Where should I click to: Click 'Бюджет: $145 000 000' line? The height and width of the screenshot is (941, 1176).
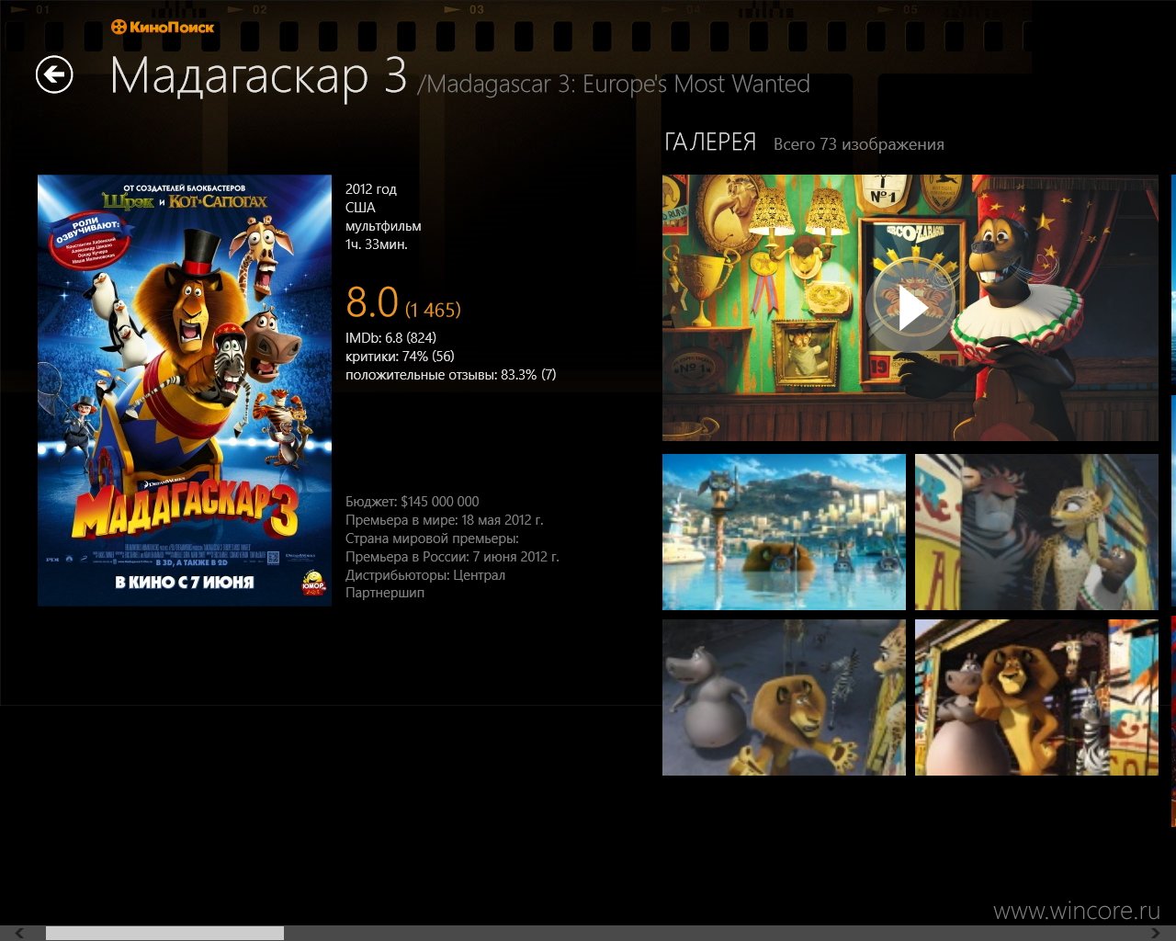413,502
